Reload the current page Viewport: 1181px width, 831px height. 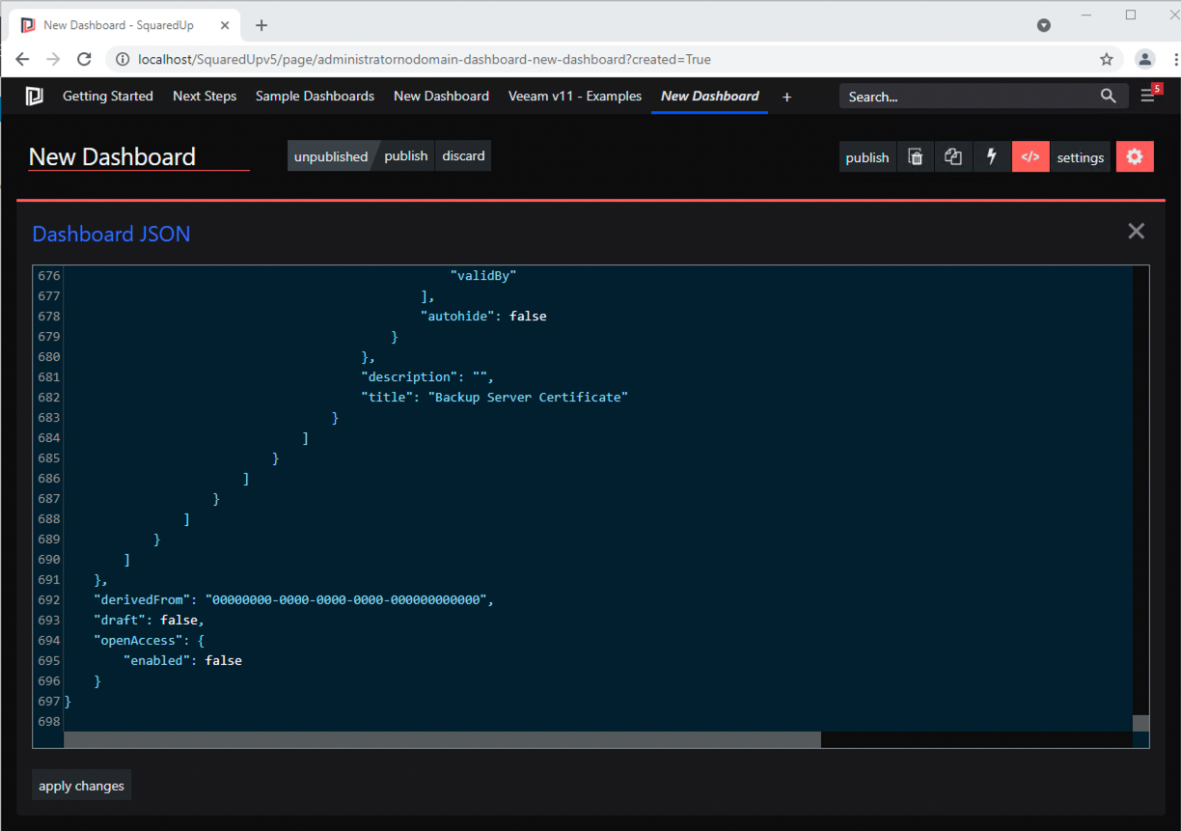(x=84, y=59)
